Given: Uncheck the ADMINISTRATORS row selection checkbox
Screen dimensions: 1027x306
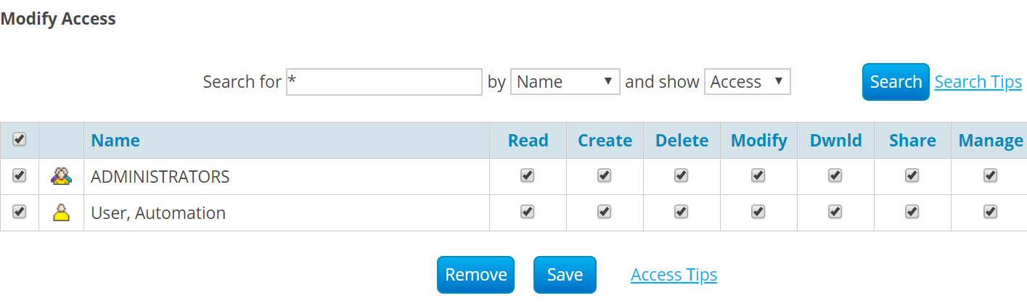Looking at the screenshot, I should coord(20,175).
